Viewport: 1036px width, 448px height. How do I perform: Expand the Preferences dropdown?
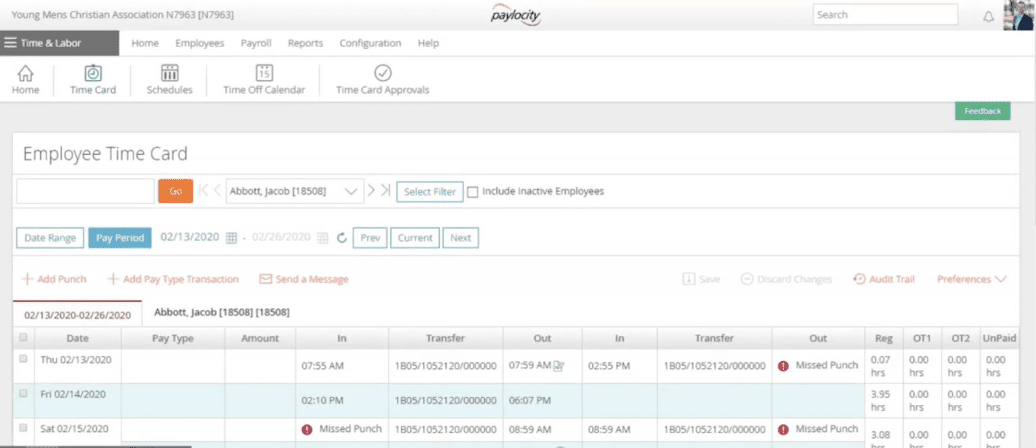point(971,279)
